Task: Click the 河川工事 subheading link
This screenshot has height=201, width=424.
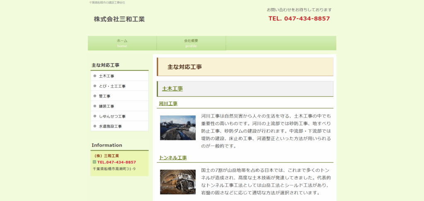Action: point(168,103)
